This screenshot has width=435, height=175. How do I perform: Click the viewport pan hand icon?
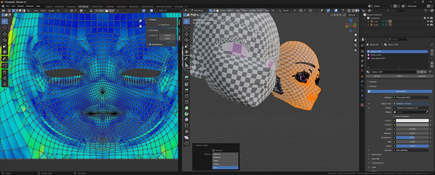[356, 39]
